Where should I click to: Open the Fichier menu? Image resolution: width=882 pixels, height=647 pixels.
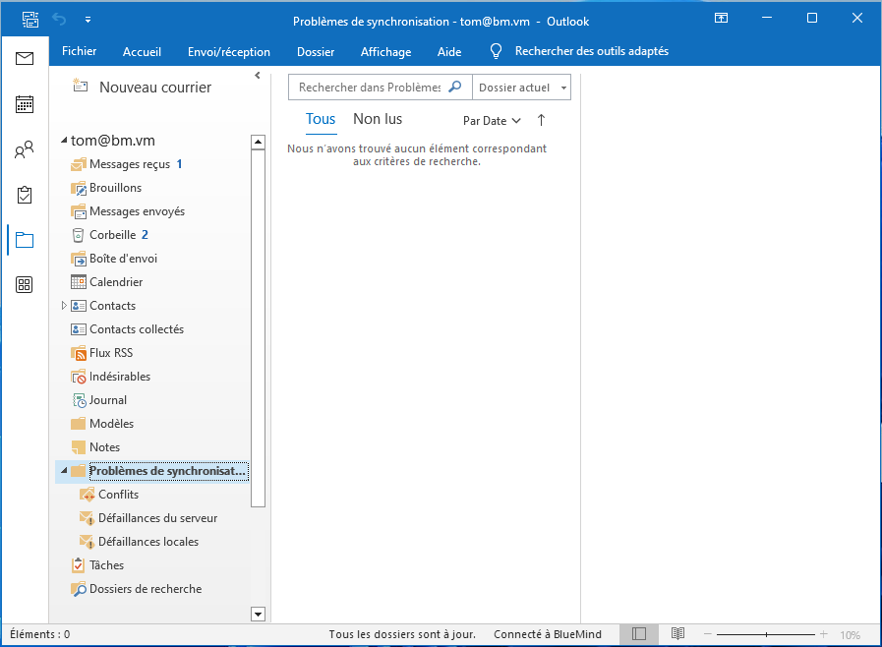[x=79, y=51]
